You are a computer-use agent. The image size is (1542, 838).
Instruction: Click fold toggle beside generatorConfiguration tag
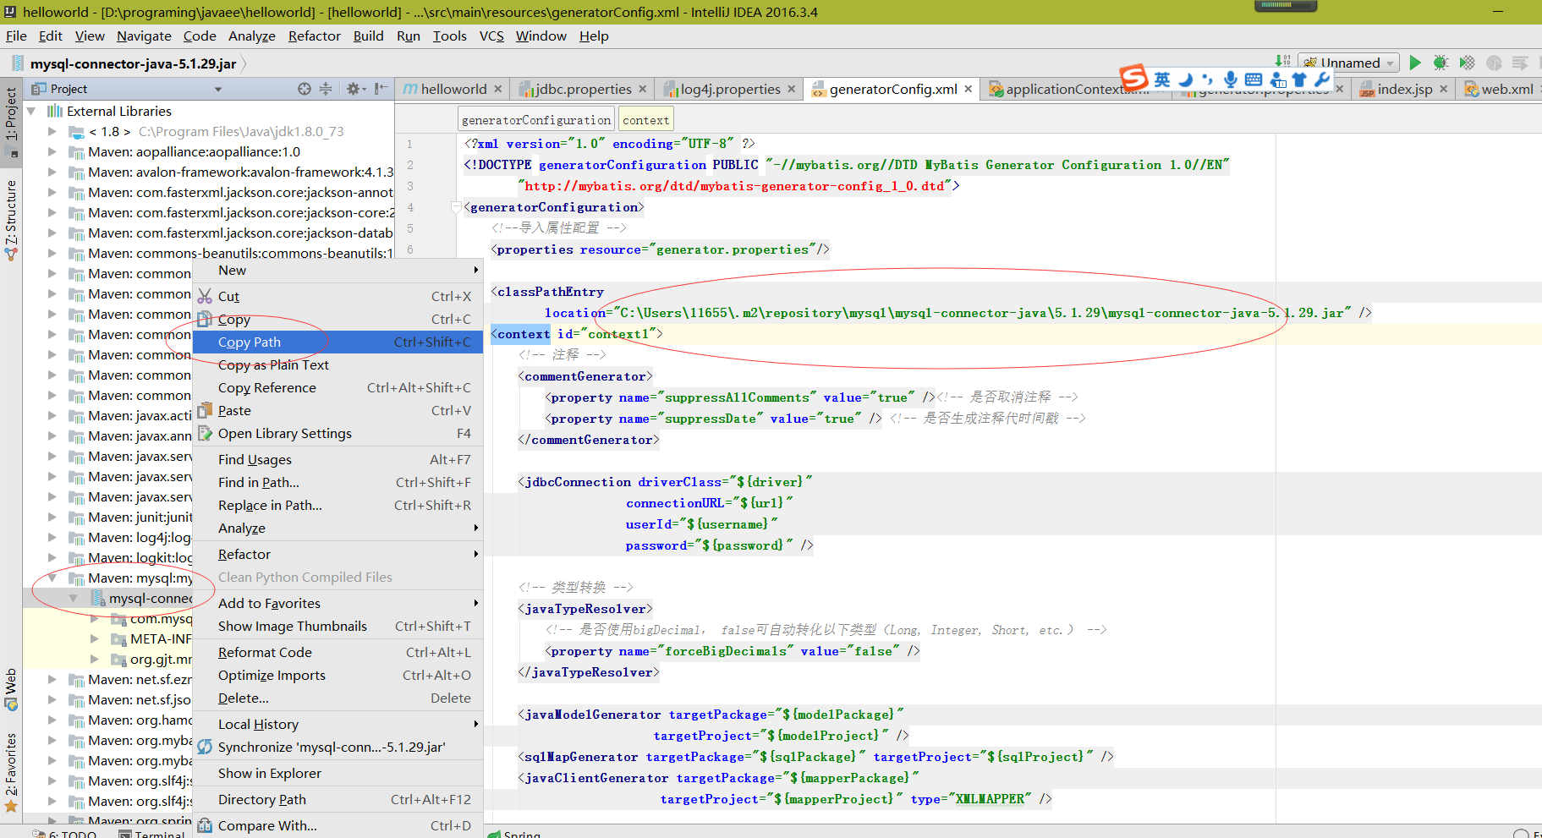(456, 207)
